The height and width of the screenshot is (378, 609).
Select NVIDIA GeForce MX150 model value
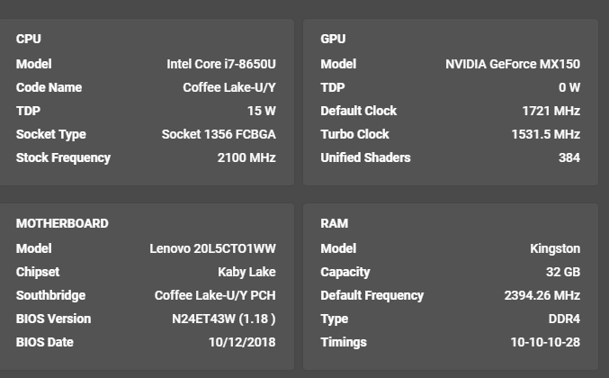click(513, 64)
